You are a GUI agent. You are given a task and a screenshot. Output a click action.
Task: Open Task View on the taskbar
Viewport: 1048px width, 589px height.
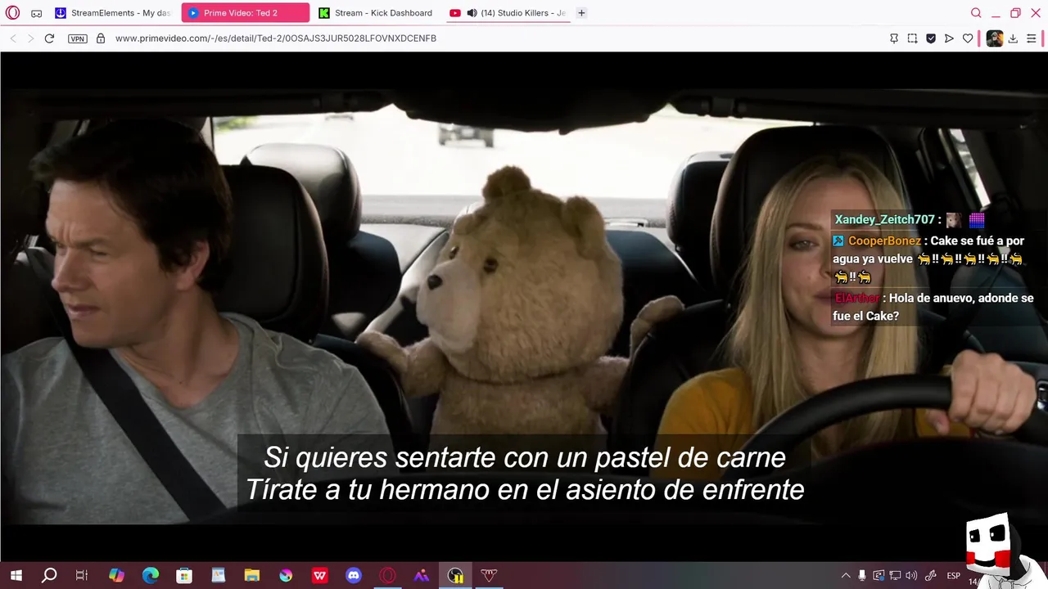pos(82,576)
